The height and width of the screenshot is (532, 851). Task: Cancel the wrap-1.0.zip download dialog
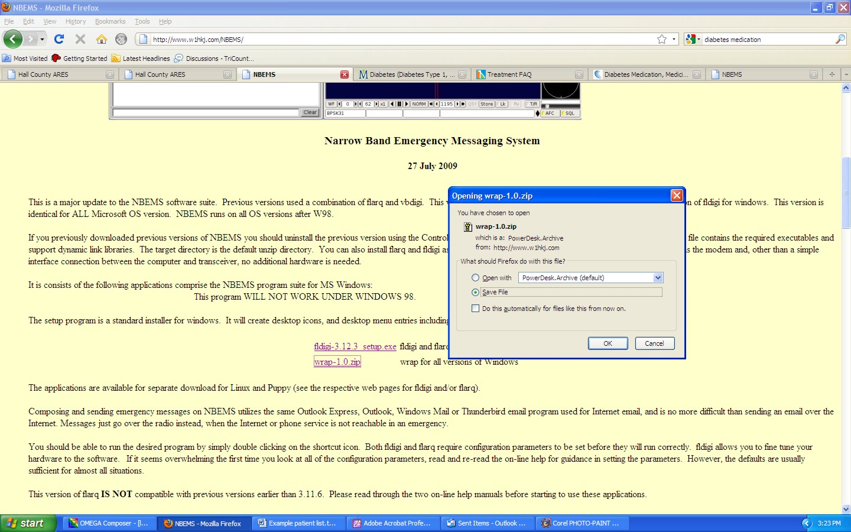pyautogui.click(x=654, y=343)
